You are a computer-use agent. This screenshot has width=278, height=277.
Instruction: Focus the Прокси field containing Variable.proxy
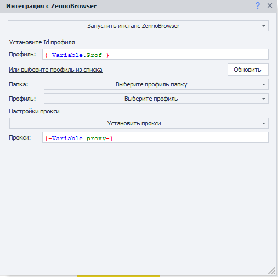pos(155,137)
